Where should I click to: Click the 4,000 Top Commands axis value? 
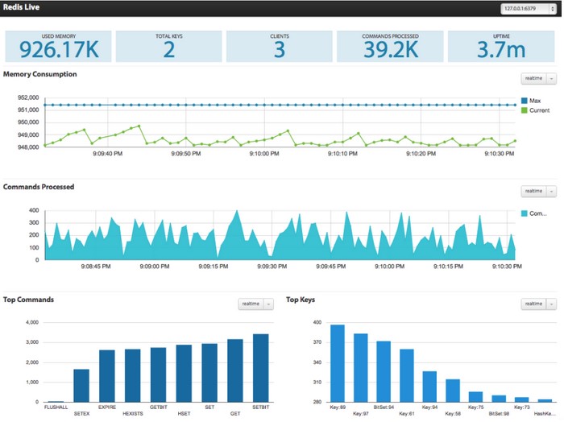(32, 322)
